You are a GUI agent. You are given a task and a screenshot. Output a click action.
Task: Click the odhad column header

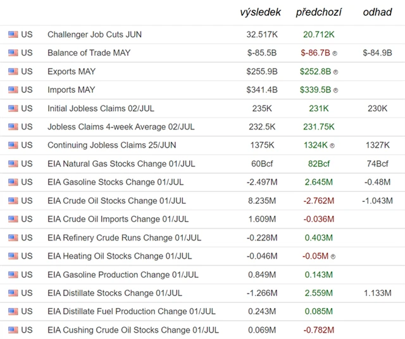pos(377,13)
